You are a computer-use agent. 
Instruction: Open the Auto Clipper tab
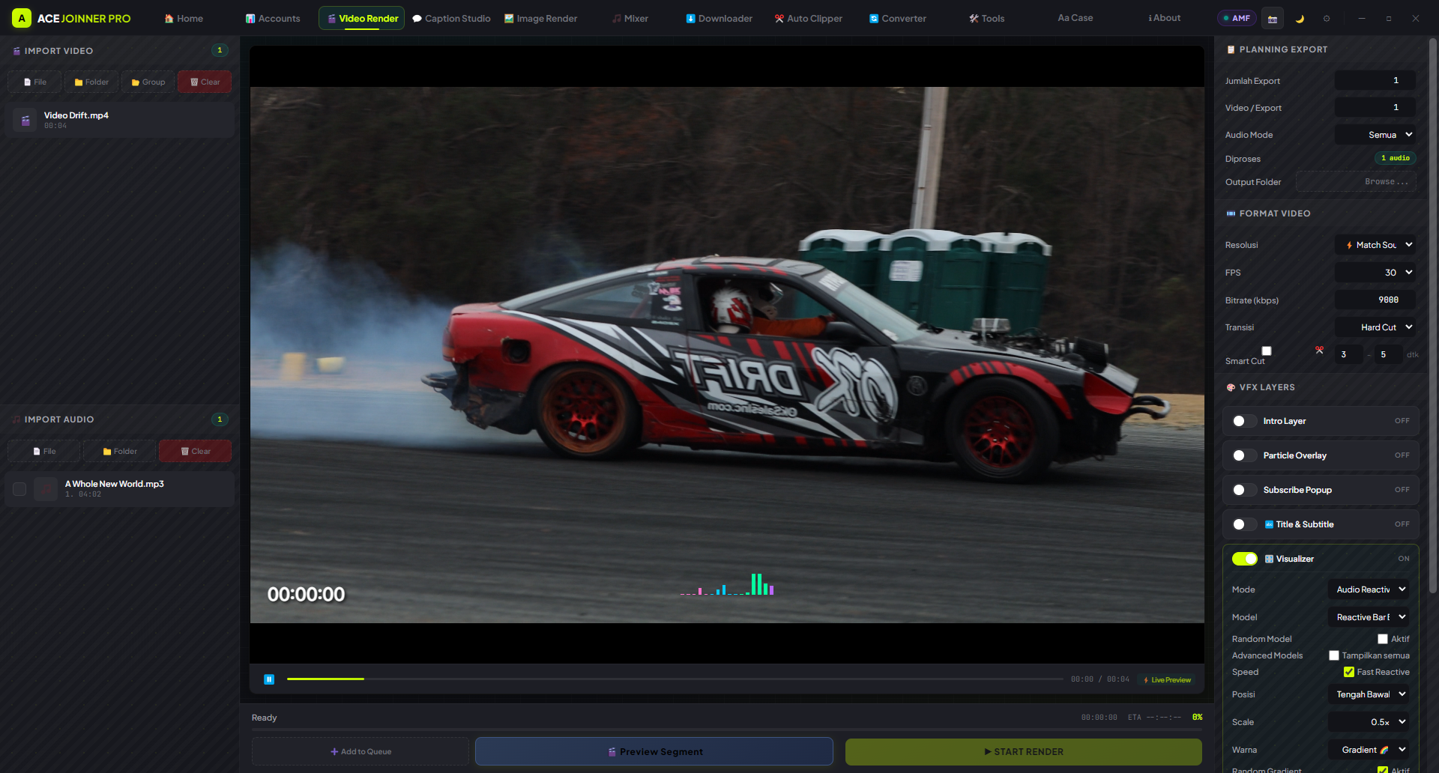click(x=809, y=19)
